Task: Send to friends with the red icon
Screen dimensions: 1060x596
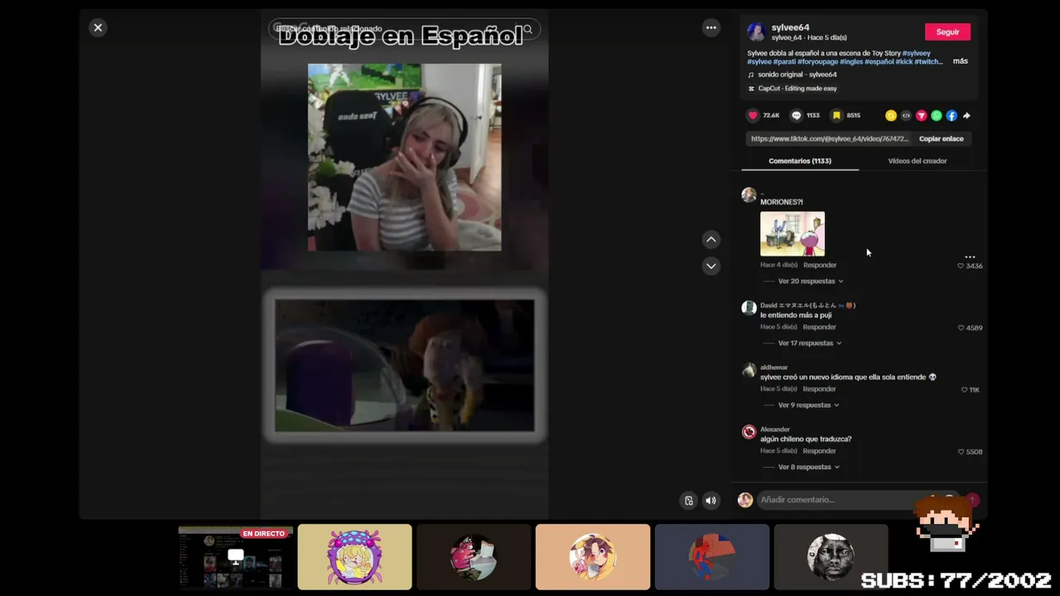Action: [x=921, y=116]
